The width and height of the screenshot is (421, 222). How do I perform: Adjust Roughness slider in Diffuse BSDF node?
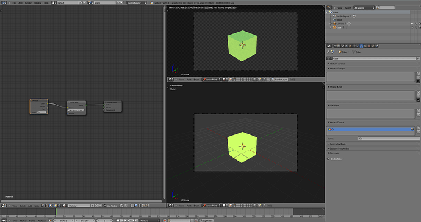pyautogui.click(x=76, y=110)
